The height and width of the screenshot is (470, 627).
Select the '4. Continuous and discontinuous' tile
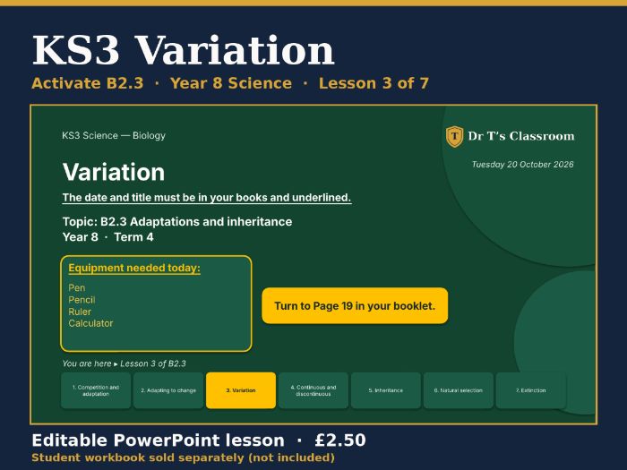(x=313, y=390)
